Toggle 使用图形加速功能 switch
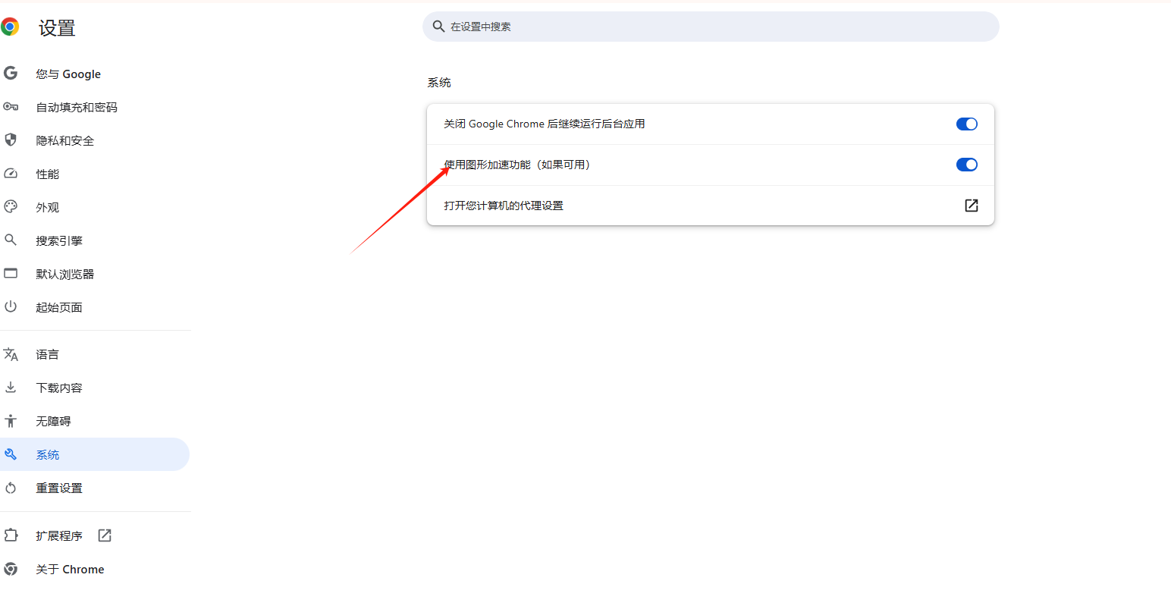The image size is (1171, 606). tap(967, 165)
